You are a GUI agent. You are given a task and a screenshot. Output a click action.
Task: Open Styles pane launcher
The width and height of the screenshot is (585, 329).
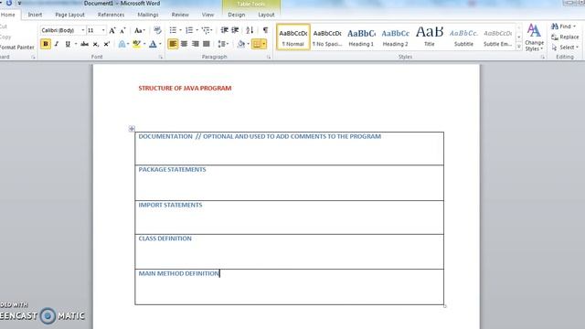pos(542,57)
